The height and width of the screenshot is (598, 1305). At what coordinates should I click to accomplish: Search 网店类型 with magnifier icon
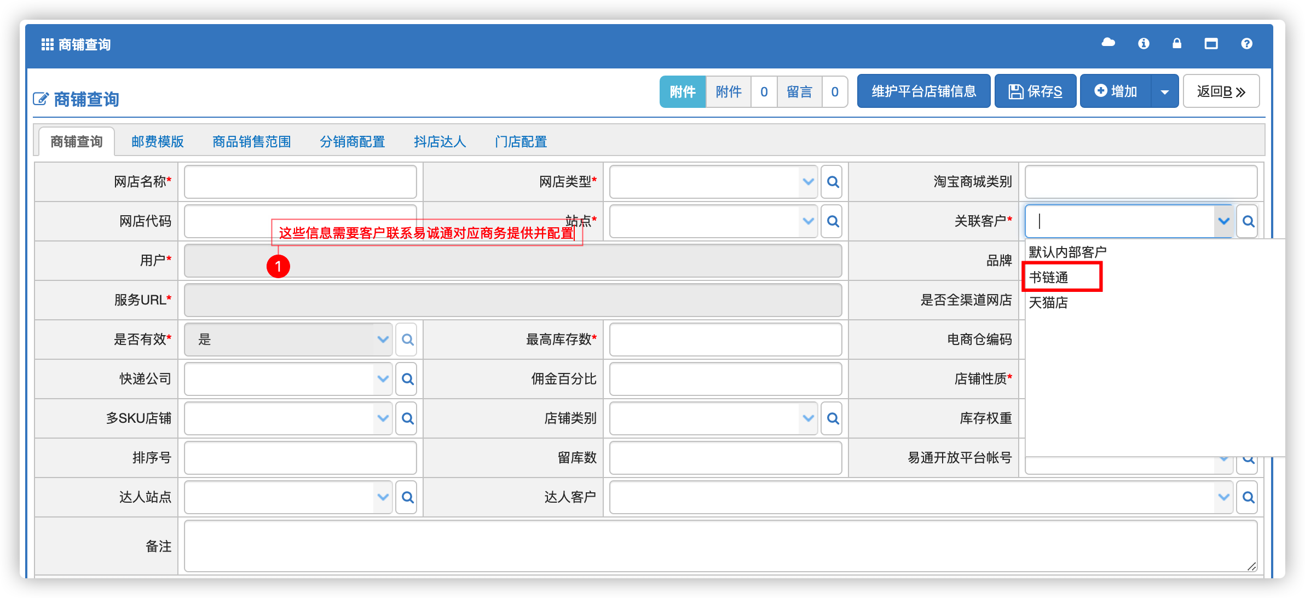833,182
